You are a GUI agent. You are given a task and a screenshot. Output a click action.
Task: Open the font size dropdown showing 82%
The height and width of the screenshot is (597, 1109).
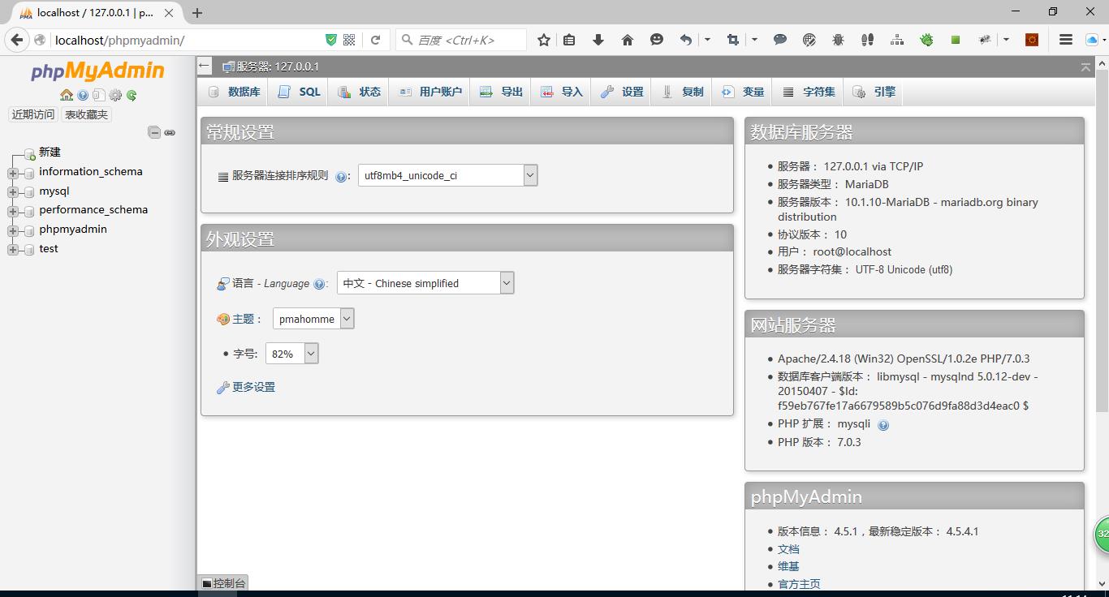(x=291, y=354)
